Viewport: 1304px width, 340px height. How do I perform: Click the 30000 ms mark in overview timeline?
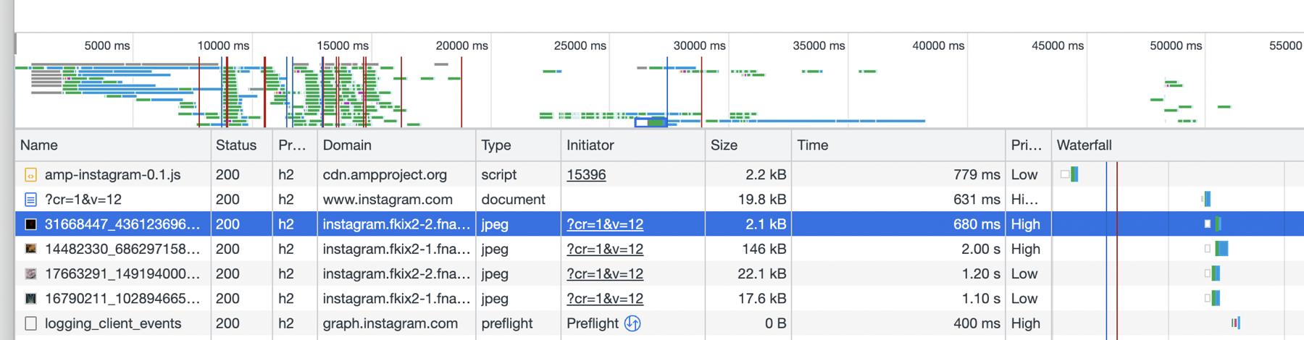(699, 46)
